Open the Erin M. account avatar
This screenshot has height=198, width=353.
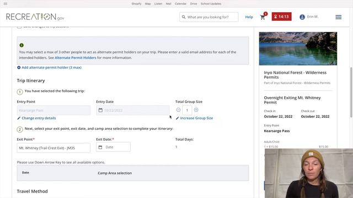[x=302, y=17]
